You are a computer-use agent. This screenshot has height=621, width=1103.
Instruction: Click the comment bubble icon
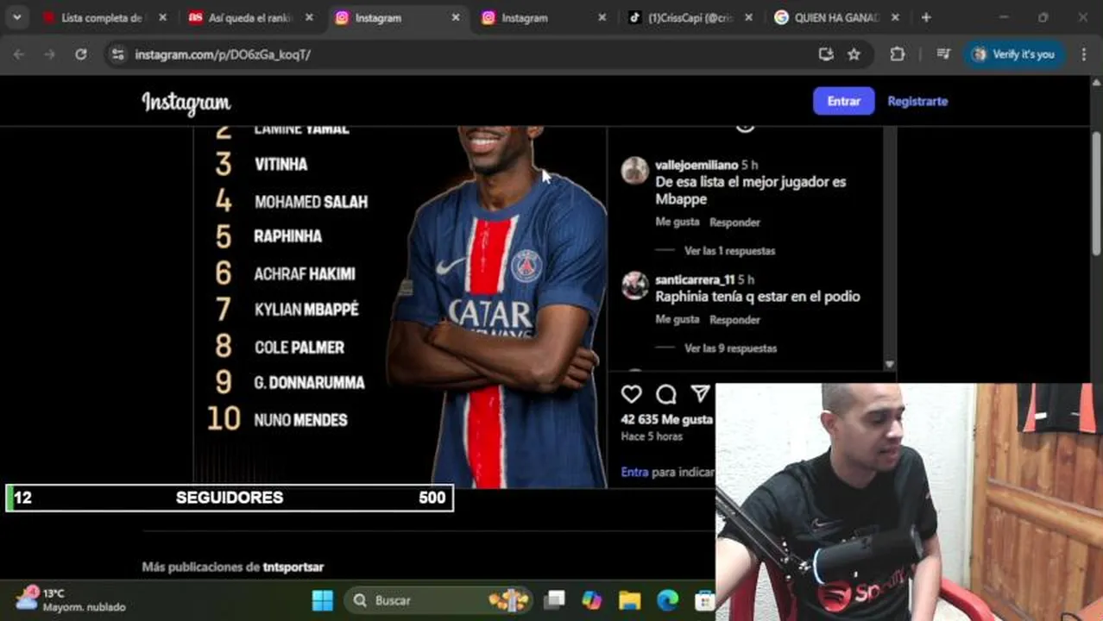point(665,394)
